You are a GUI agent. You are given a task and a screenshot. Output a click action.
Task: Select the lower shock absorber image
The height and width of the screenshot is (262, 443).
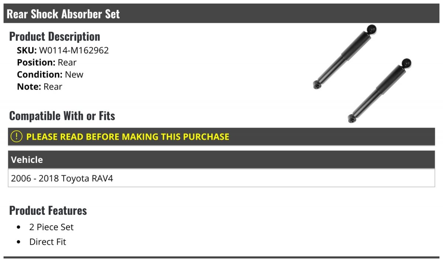[380, 90]
